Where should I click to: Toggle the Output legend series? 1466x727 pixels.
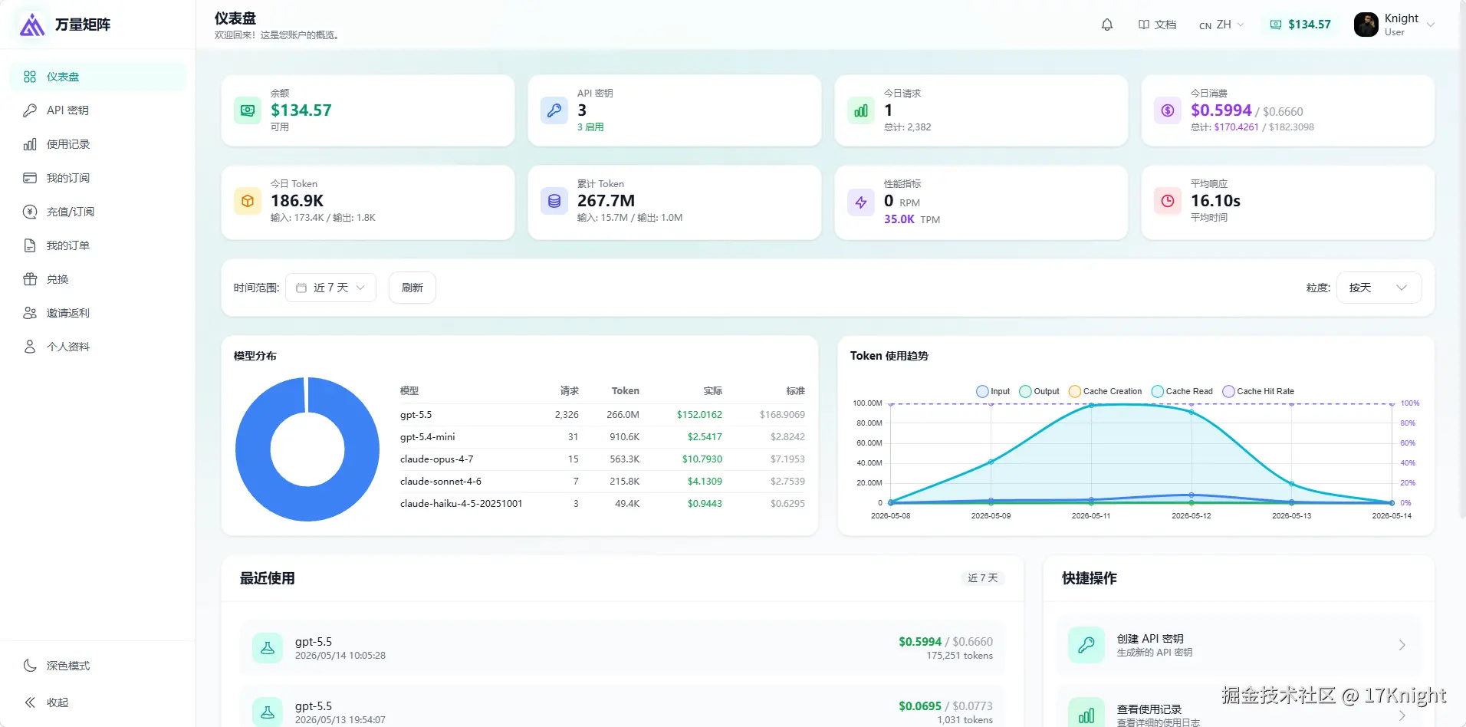point(1039,391)
